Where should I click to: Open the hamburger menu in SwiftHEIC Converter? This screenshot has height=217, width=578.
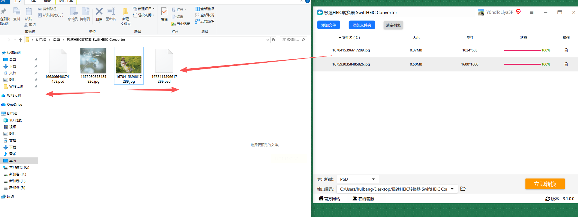(x=532, y=12)
